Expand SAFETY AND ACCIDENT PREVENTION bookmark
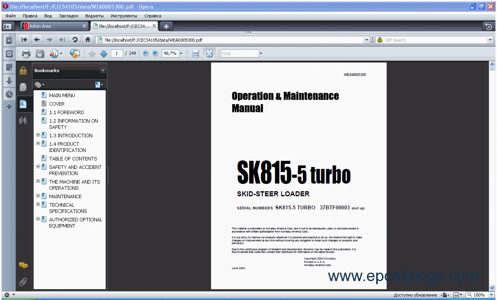The width and height of the screenshot is (497, 300). [x=38, y=167]
